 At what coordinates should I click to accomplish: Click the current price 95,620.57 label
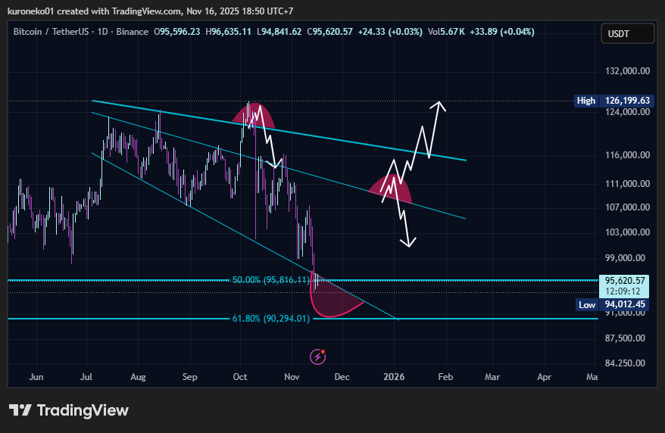click(x=625, y=281)
